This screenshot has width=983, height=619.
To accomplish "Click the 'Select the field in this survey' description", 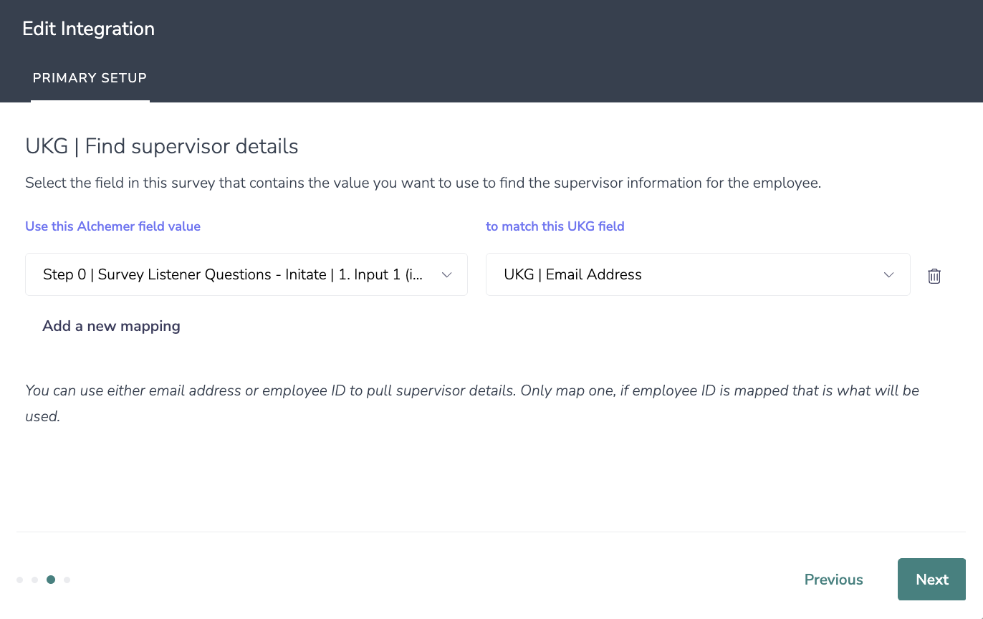I will (x=423, y=183).
